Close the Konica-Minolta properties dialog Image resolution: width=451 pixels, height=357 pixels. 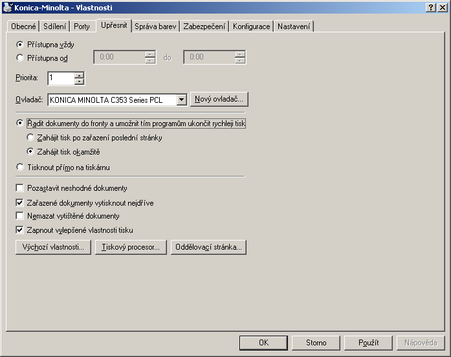[x=443, y=8]
